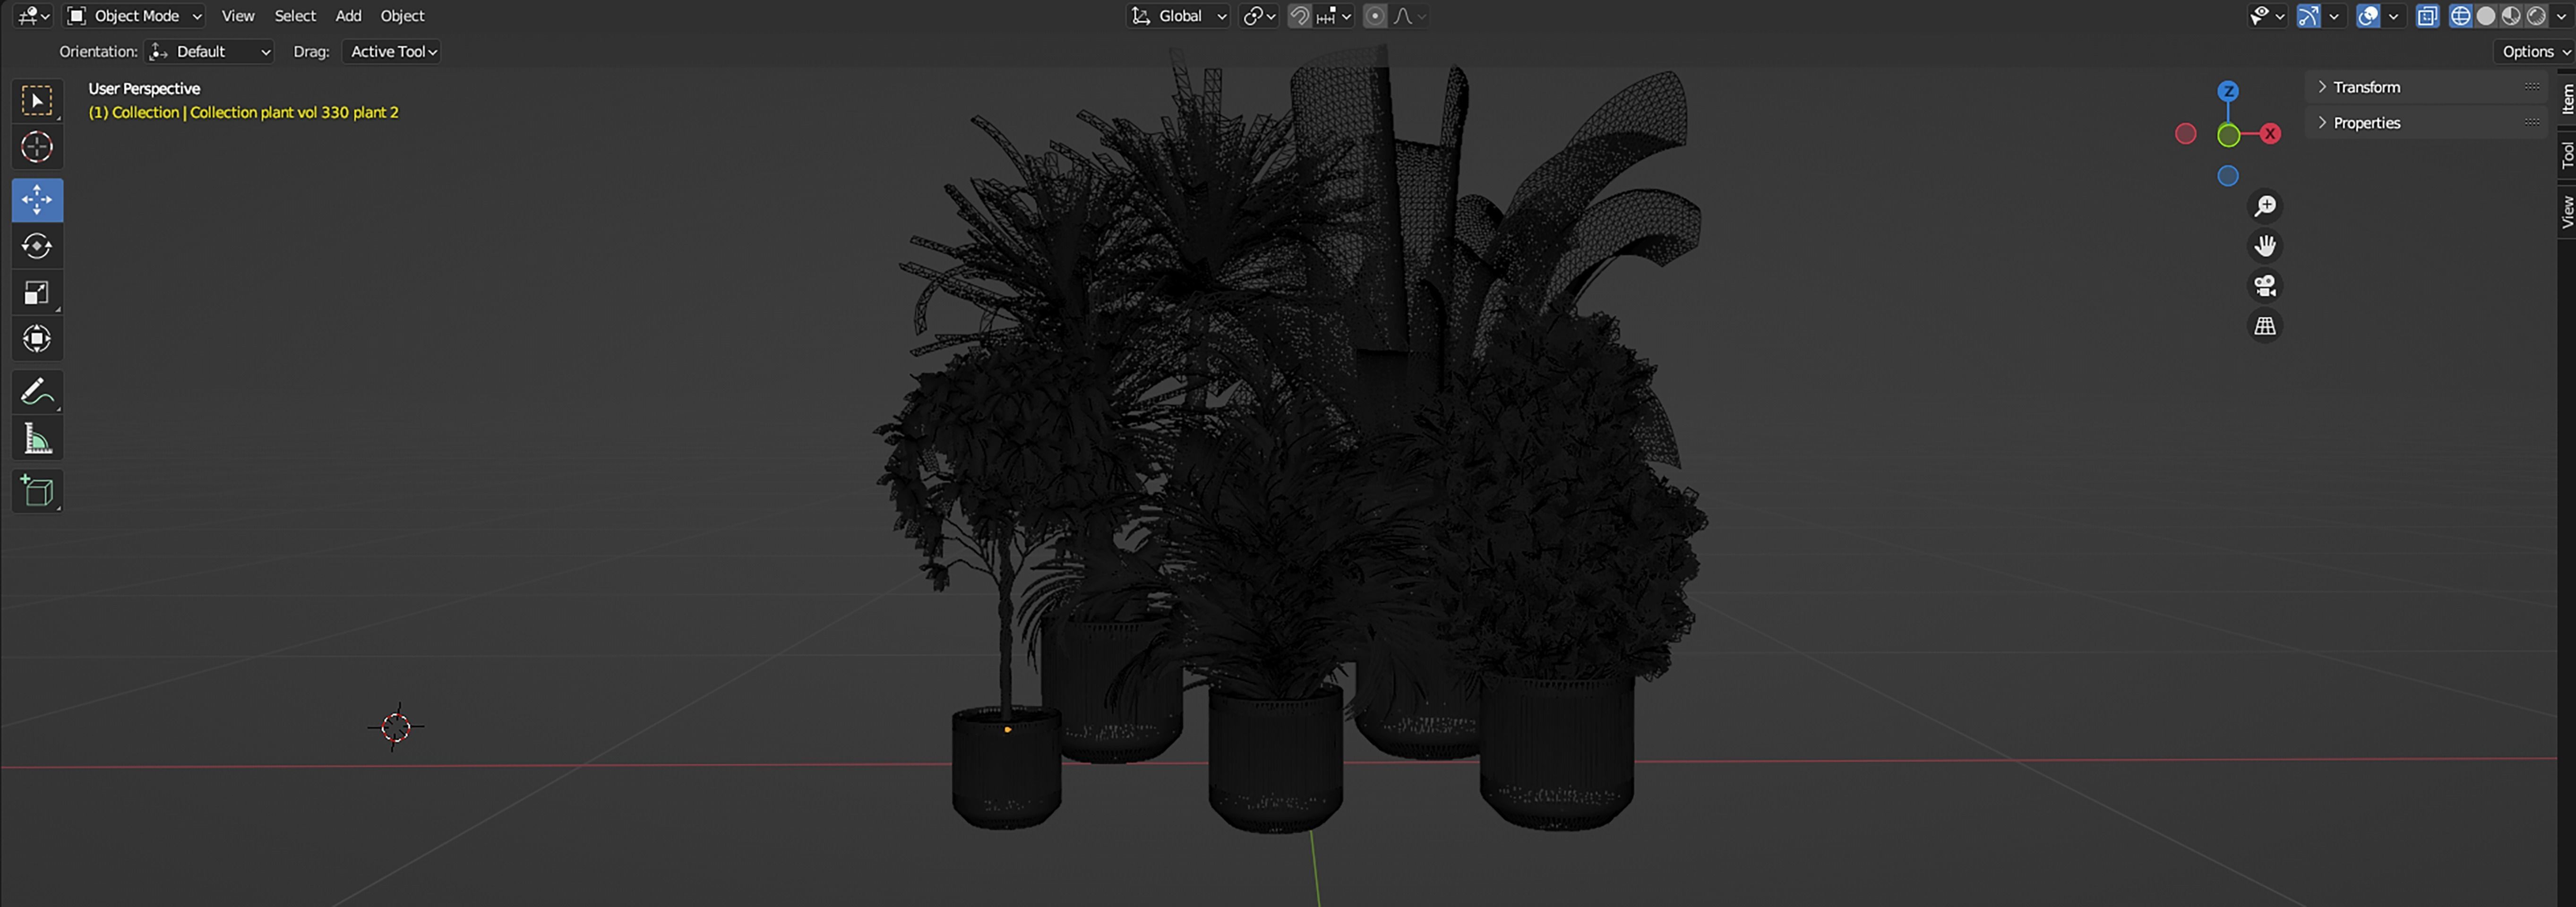
Task: Switch to Solid shading mode
Action: pos(2486,16)
